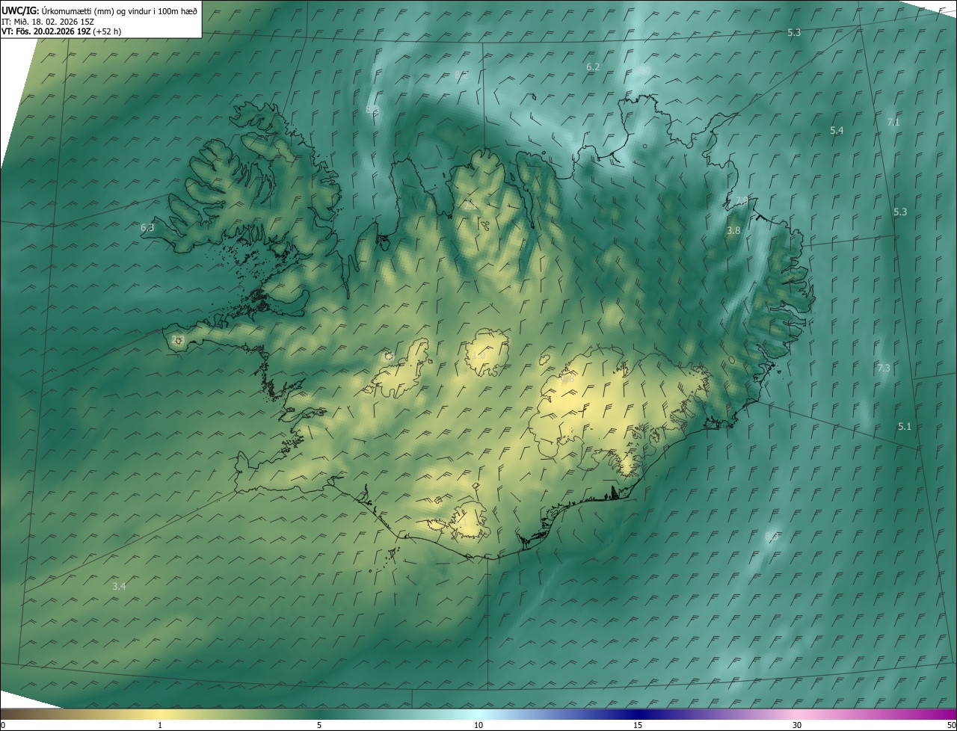Image resolution: width=957 pixels, height=731 pixels.
Task: Click the 30 tick label on the color scale
Action: [797, 725]
